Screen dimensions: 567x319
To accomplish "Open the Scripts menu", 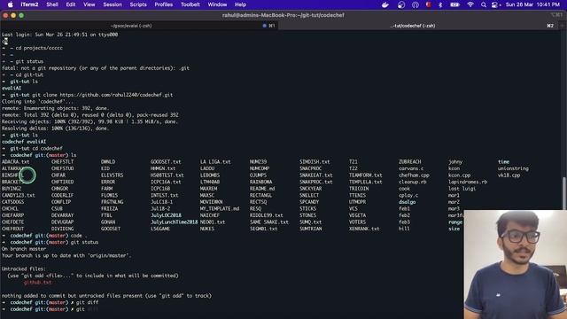I will [x=138, y=4].
